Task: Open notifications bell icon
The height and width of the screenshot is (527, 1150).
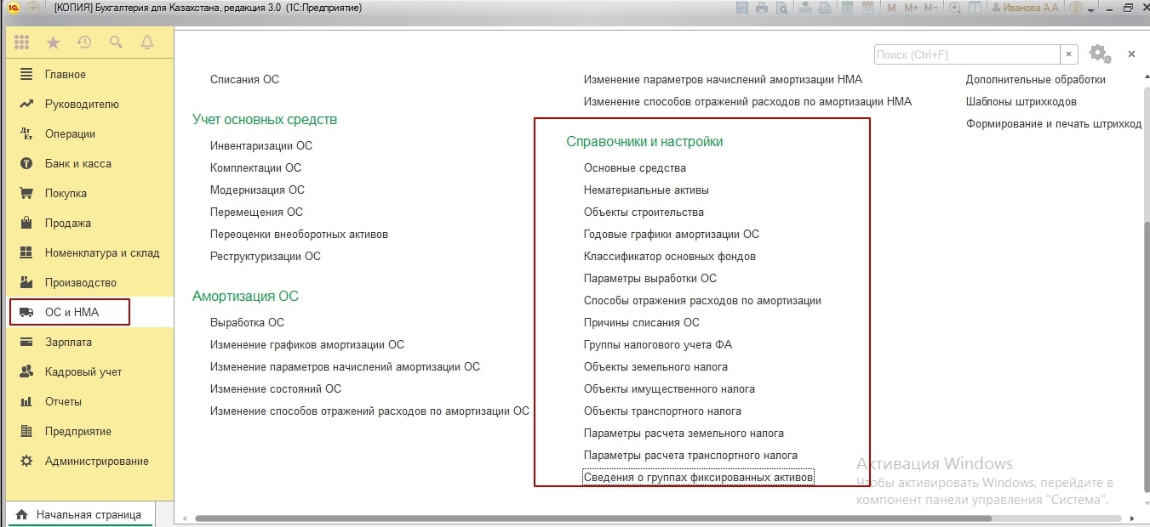Action: 147,42
